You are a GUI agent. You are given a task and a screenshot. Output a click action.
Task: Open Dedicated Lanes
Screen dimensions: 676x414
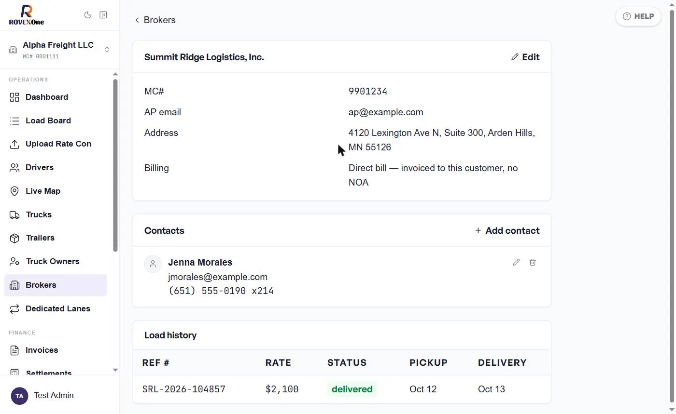click(56, 308)
